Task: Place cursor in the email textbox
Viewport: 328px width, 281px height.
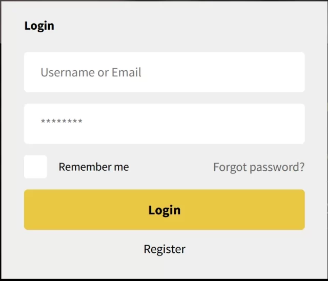Action: click(164, 72)
